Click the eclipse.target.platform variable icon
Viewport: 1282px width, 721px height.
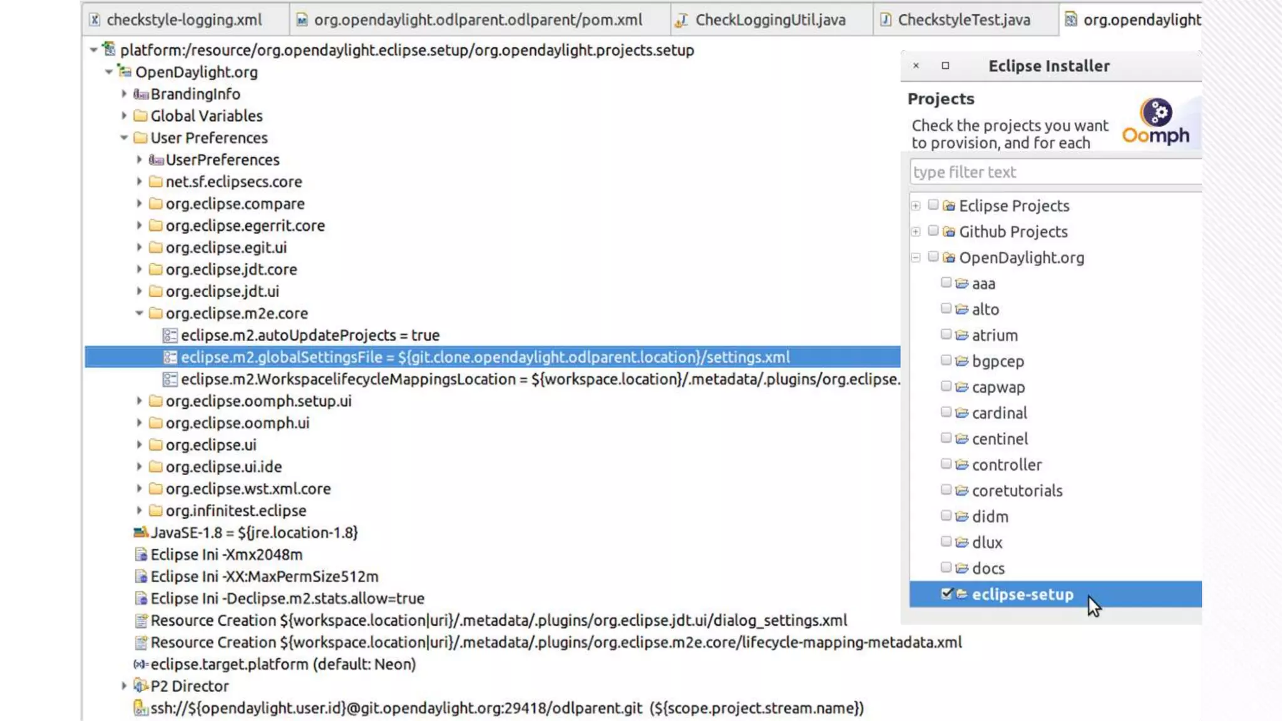click(141, 664)
